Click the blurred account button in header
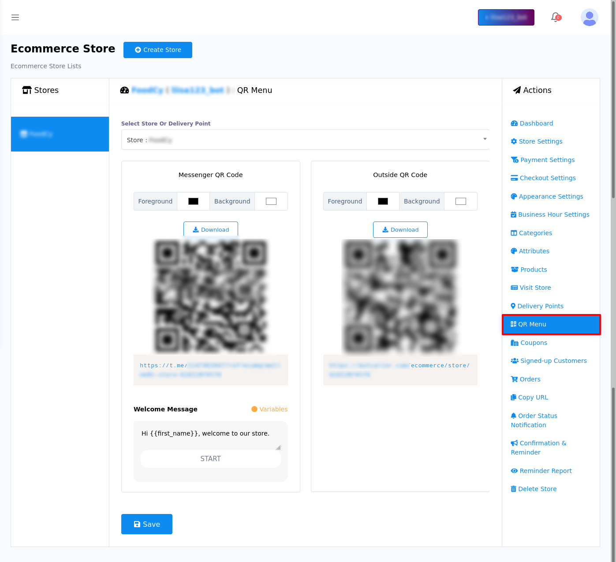This screenshot has height=562, width=616. click(x=506, y=17)
